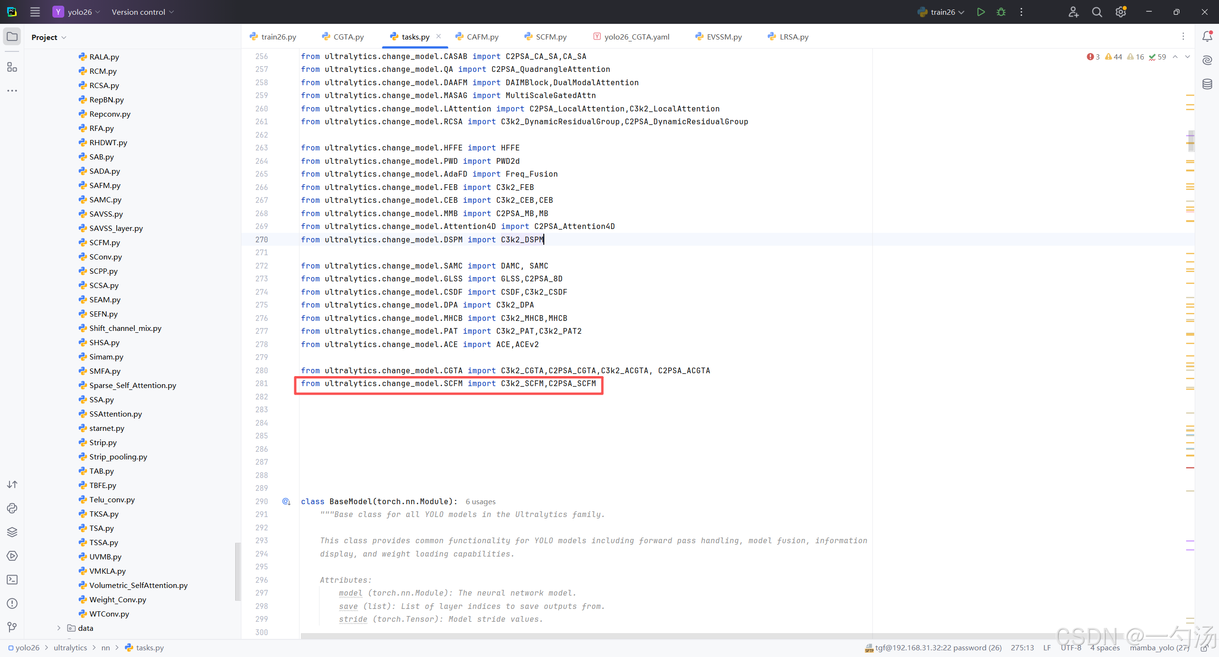Open Notifications bell icon
The image size is (1219, 657).
pos(1207,37)
